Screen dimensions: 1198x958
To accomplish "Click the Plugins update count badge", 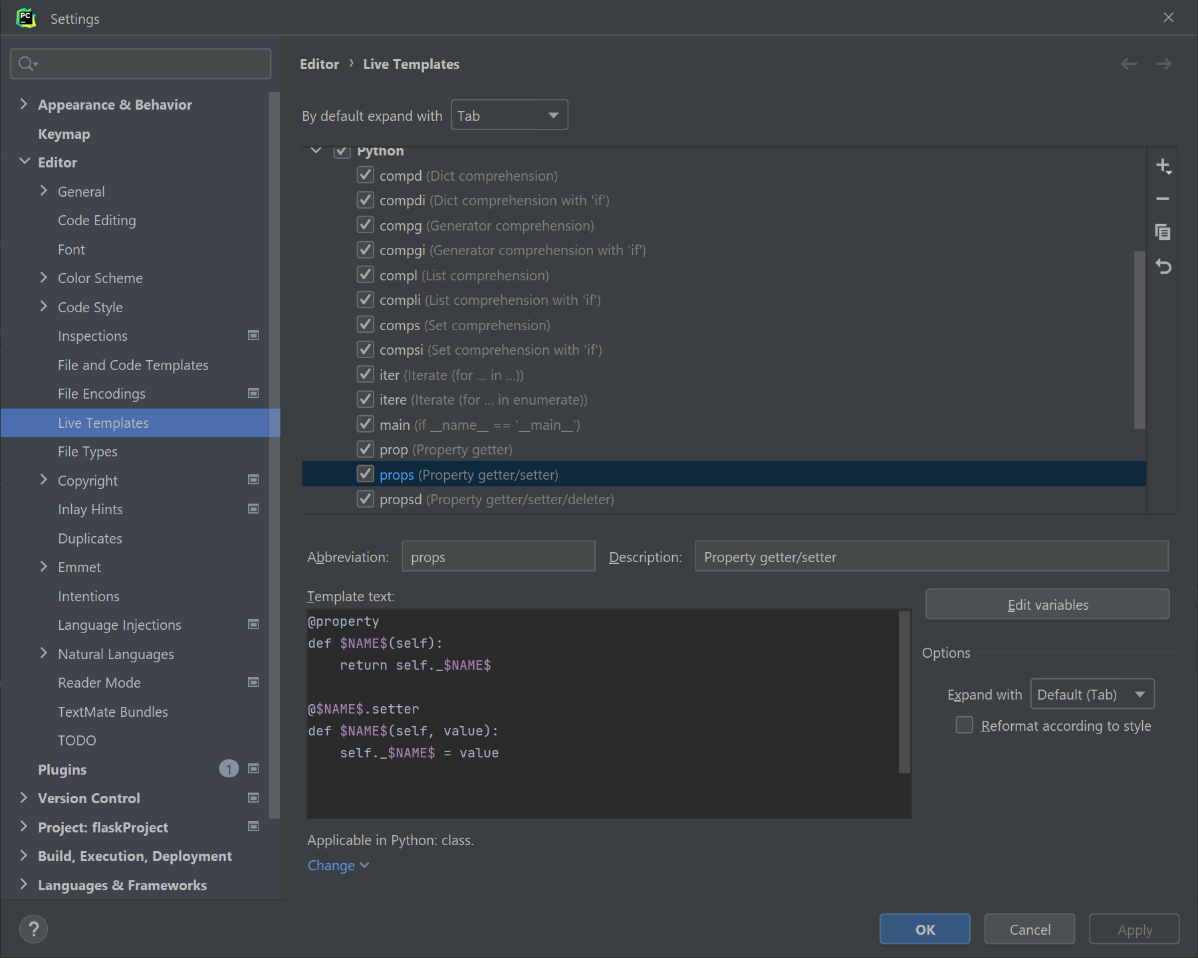I will pyautogui.click(x=229, y=769).
